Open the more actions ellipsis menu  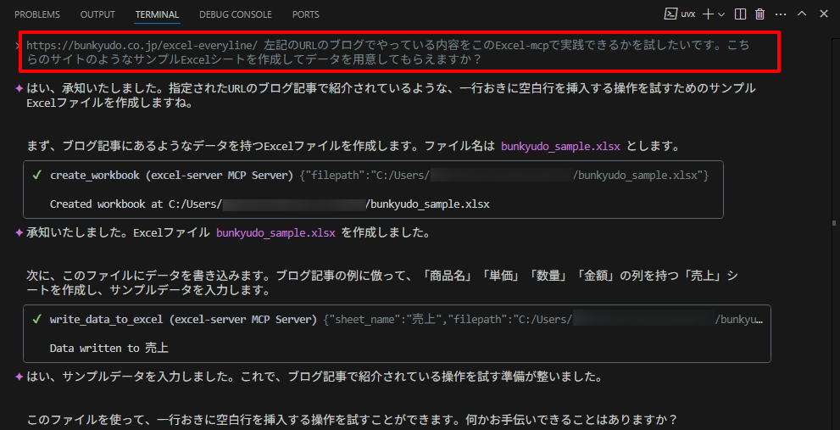coord(781,14)
